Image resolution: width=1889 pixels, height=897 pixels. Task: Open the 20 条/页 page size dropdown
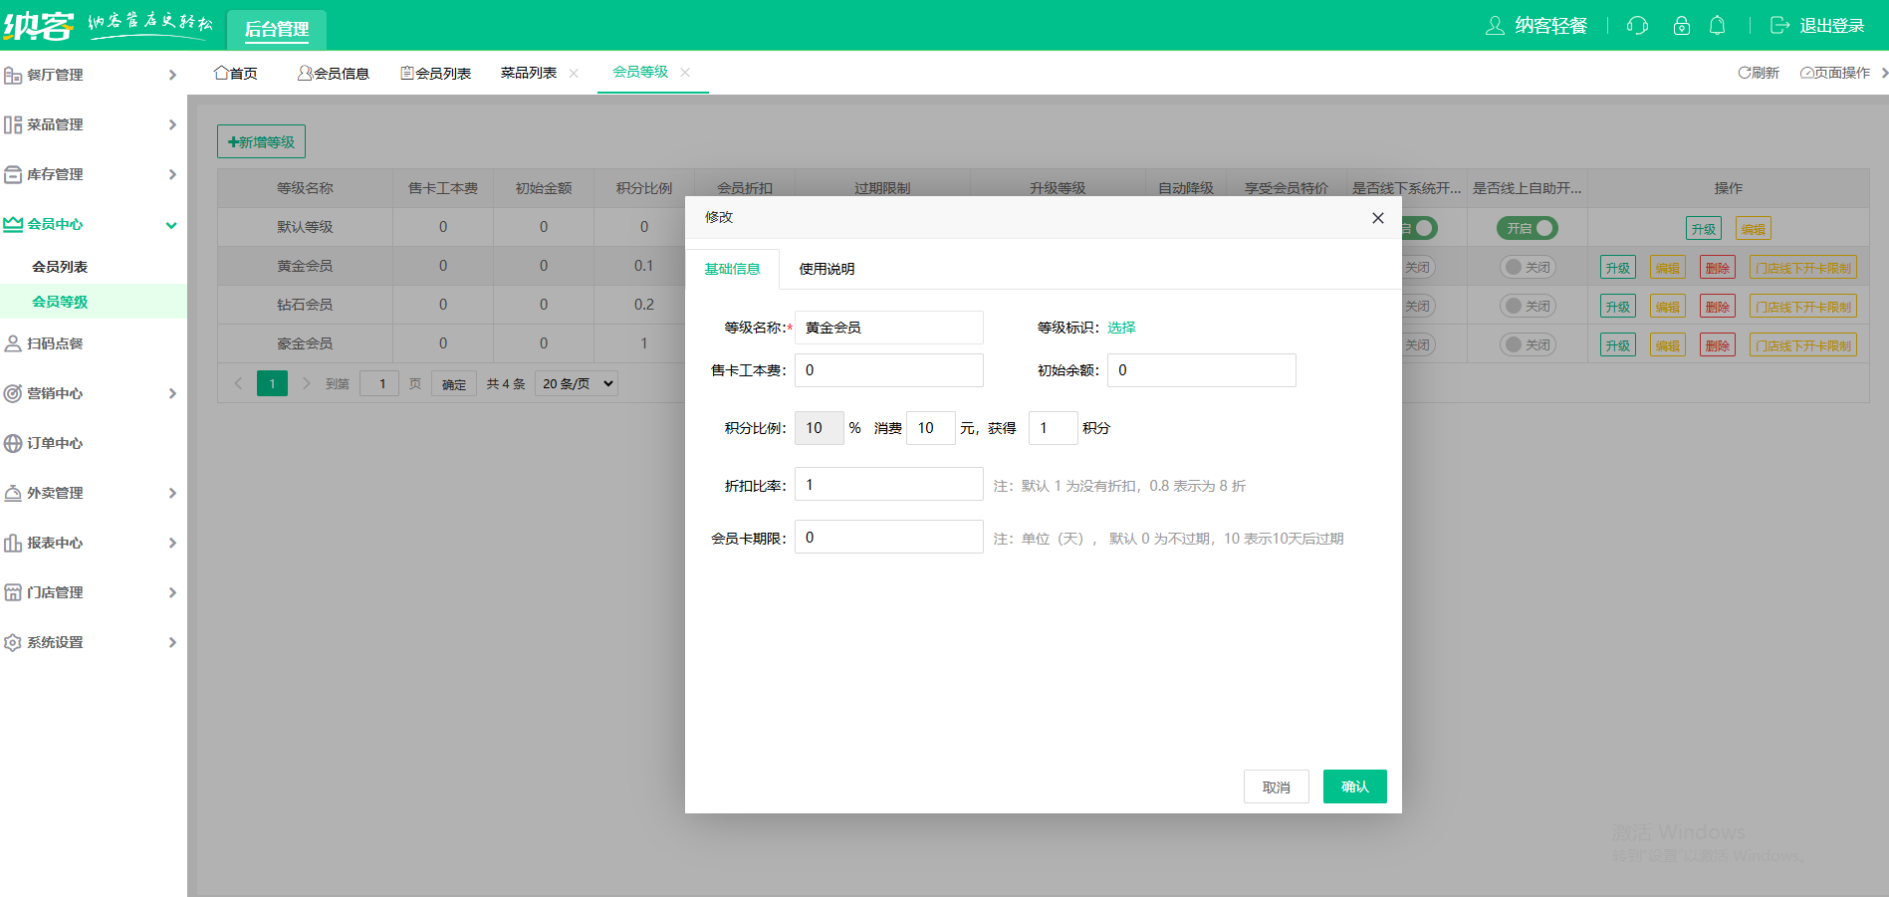pyautogui.click(x=577, y=383)
